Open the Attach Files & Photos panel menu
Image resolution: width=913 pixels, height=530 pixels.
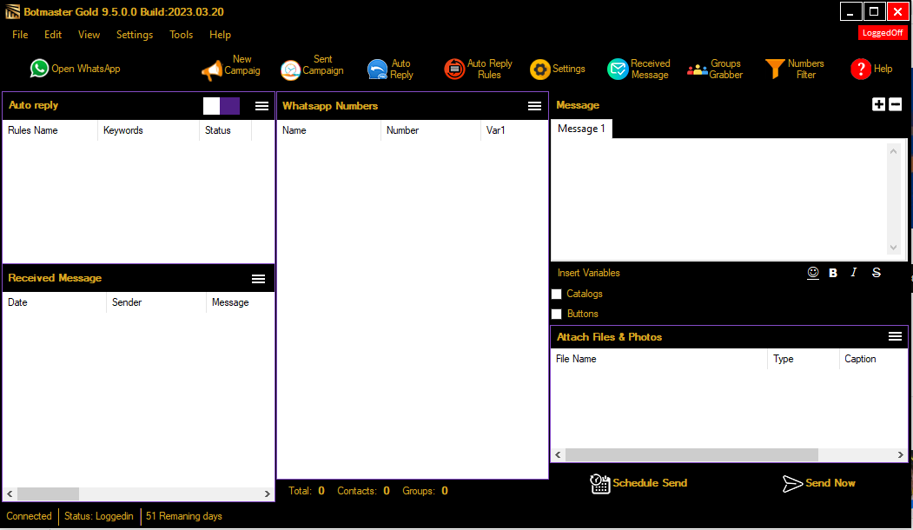(x=896, y=336)
